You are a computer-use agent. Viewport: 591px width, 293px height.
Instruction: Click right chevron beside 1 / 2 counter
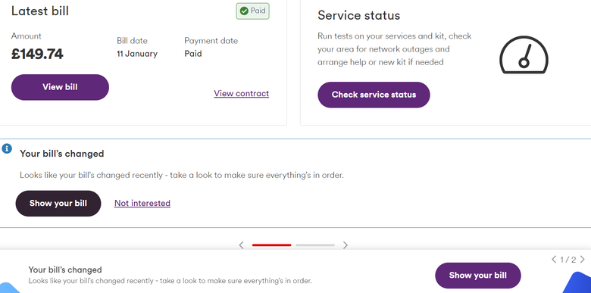583,259
